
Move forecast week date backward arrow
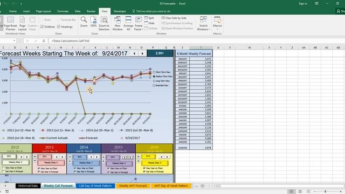(134, 53)
